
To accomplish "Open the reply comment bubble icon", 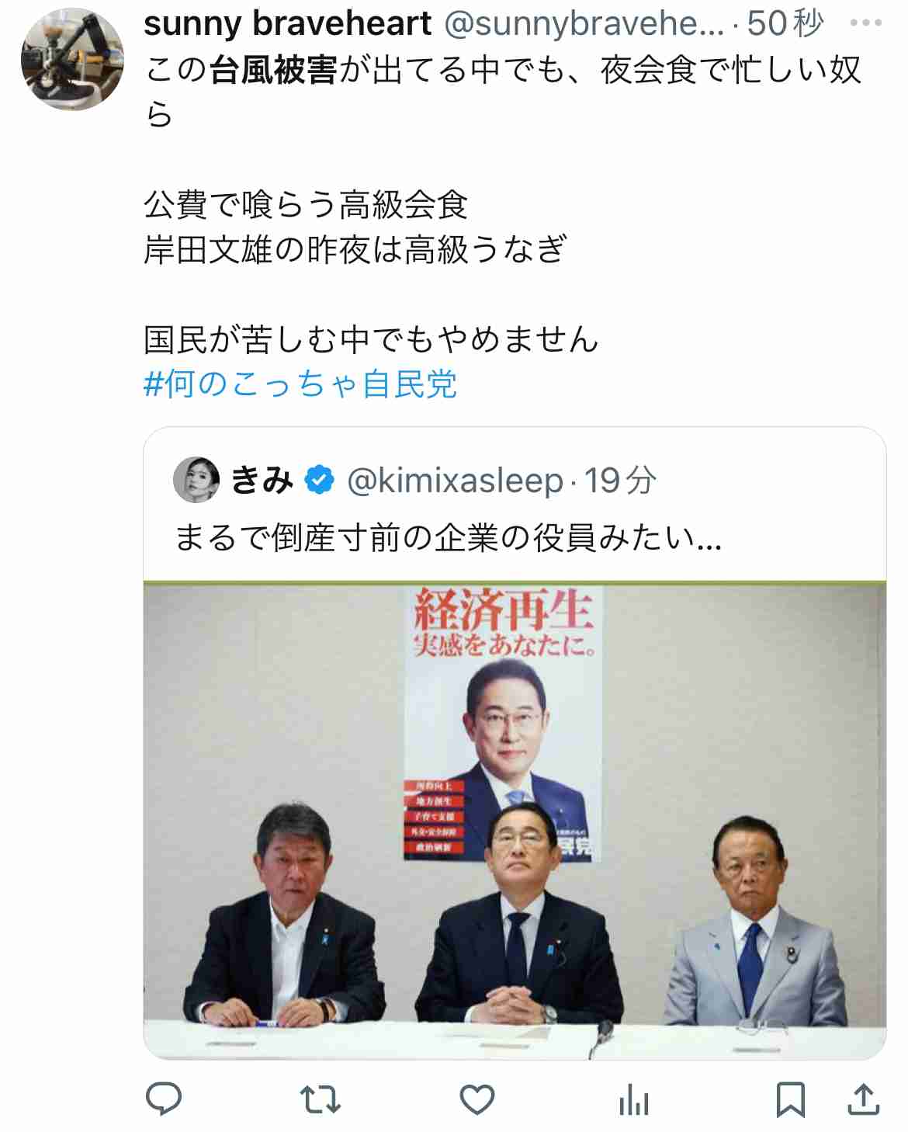I will coord(164,1099).
